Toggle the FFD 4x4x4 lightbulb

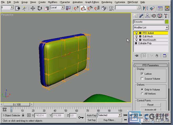click(137, 33)
